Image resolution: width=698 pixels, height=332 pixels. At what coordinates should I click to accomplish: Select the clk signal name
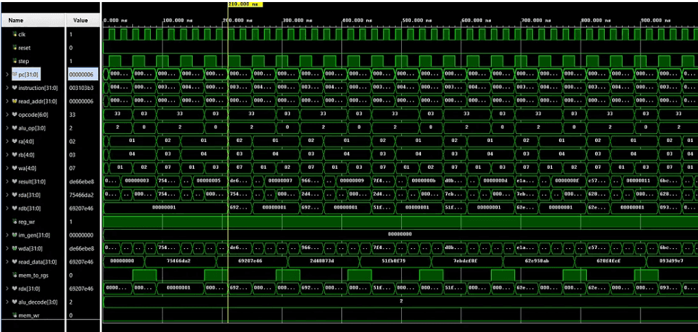23,34
